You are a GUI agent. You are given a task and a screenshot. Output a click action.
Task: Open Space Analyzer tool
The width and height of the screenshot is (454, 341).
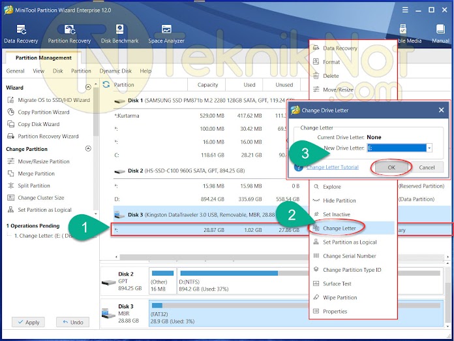(x=166, y=34)
